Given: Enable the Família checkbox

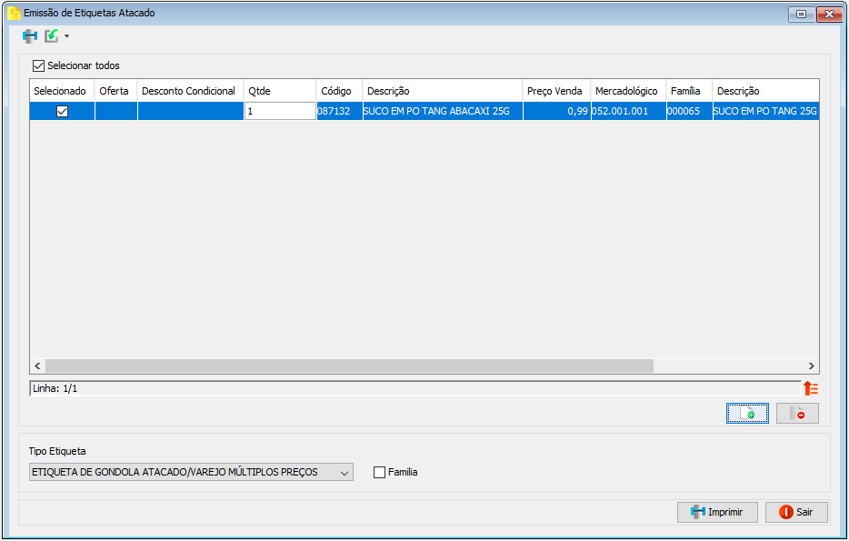Looking at the screenshot, I should point(380,472).
